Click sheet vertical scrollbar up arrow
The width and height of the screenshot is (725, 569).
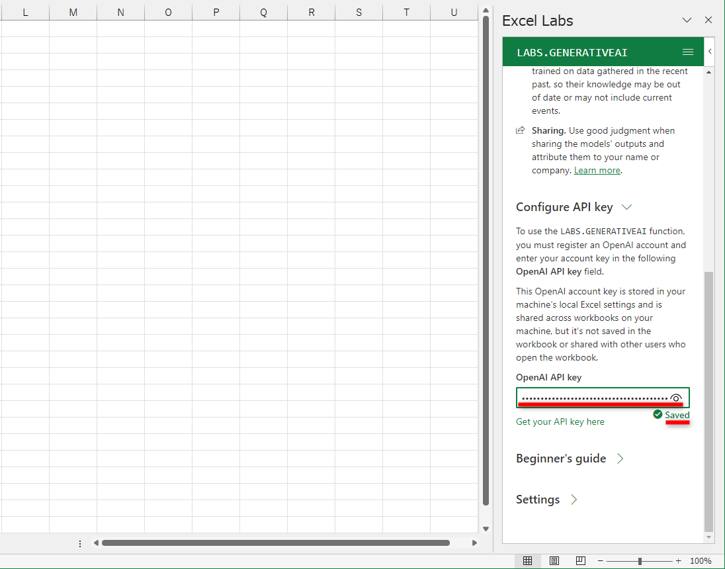point(486,10)
